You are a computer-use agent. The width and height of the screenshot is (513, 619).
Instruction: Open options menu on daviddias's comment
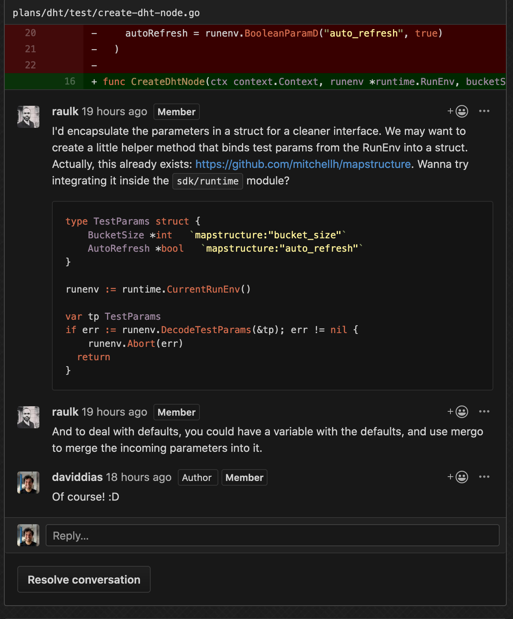coord(484,477)
